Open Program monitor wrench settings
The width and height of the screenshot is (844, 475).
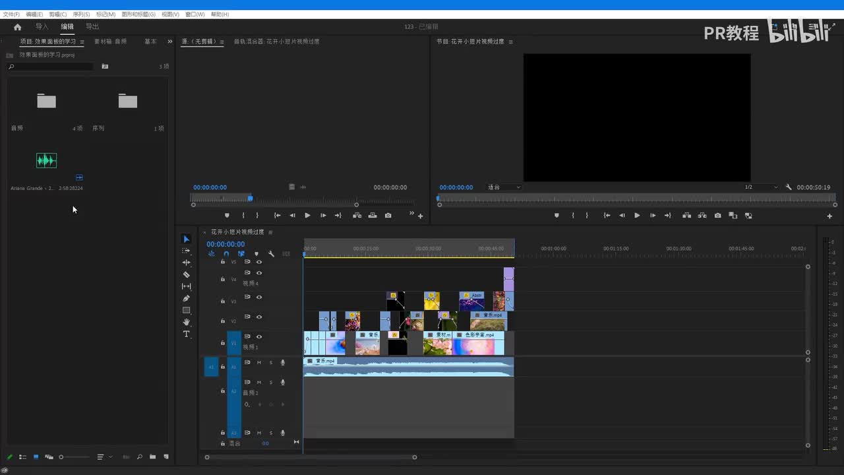tap(789, 187)
